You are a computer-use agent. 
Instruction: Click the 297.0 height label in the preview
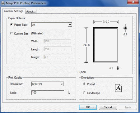pyautogui.click(x=86, y=45)
